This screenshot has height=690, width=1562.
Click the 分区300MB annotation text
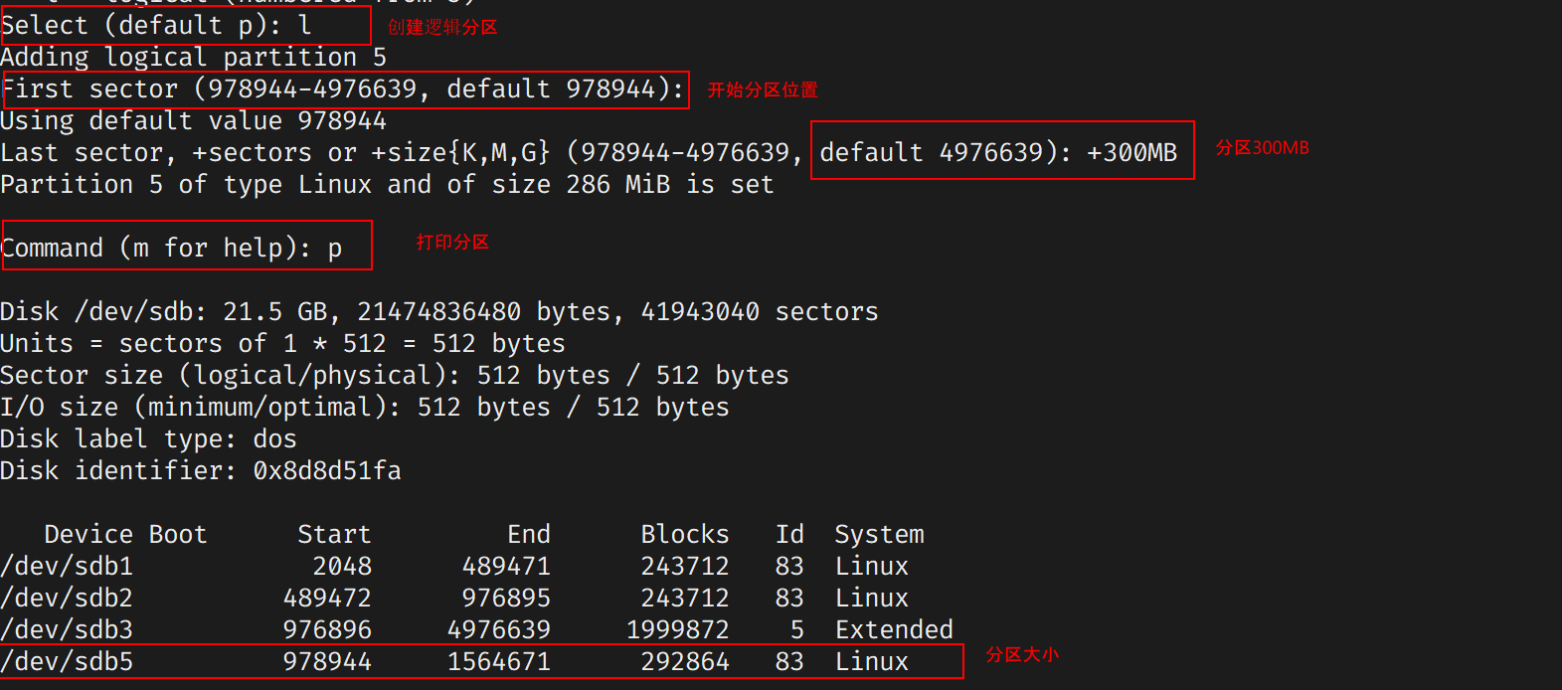pos(1262,148)
